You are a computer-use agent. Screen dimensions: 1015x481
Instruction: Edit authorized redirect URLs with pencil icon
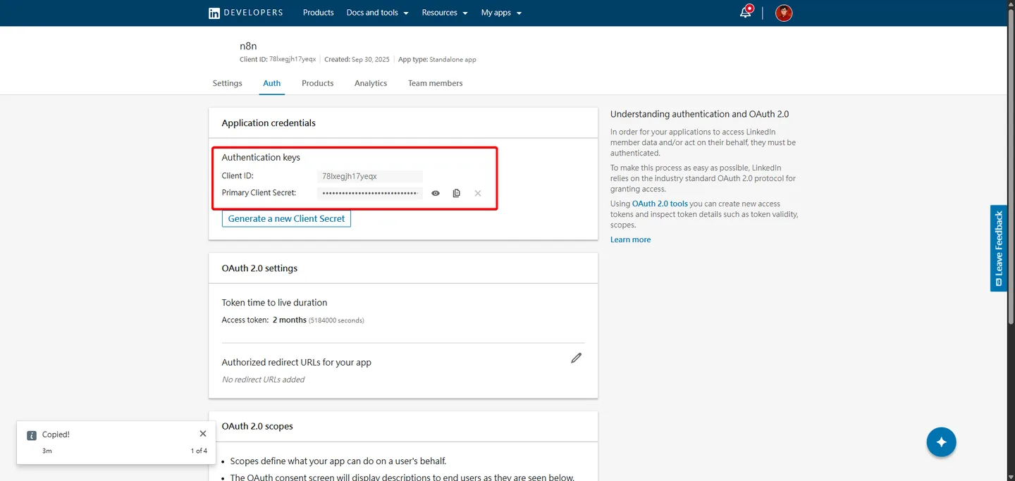pyautogui.click(x=576, y=358)
